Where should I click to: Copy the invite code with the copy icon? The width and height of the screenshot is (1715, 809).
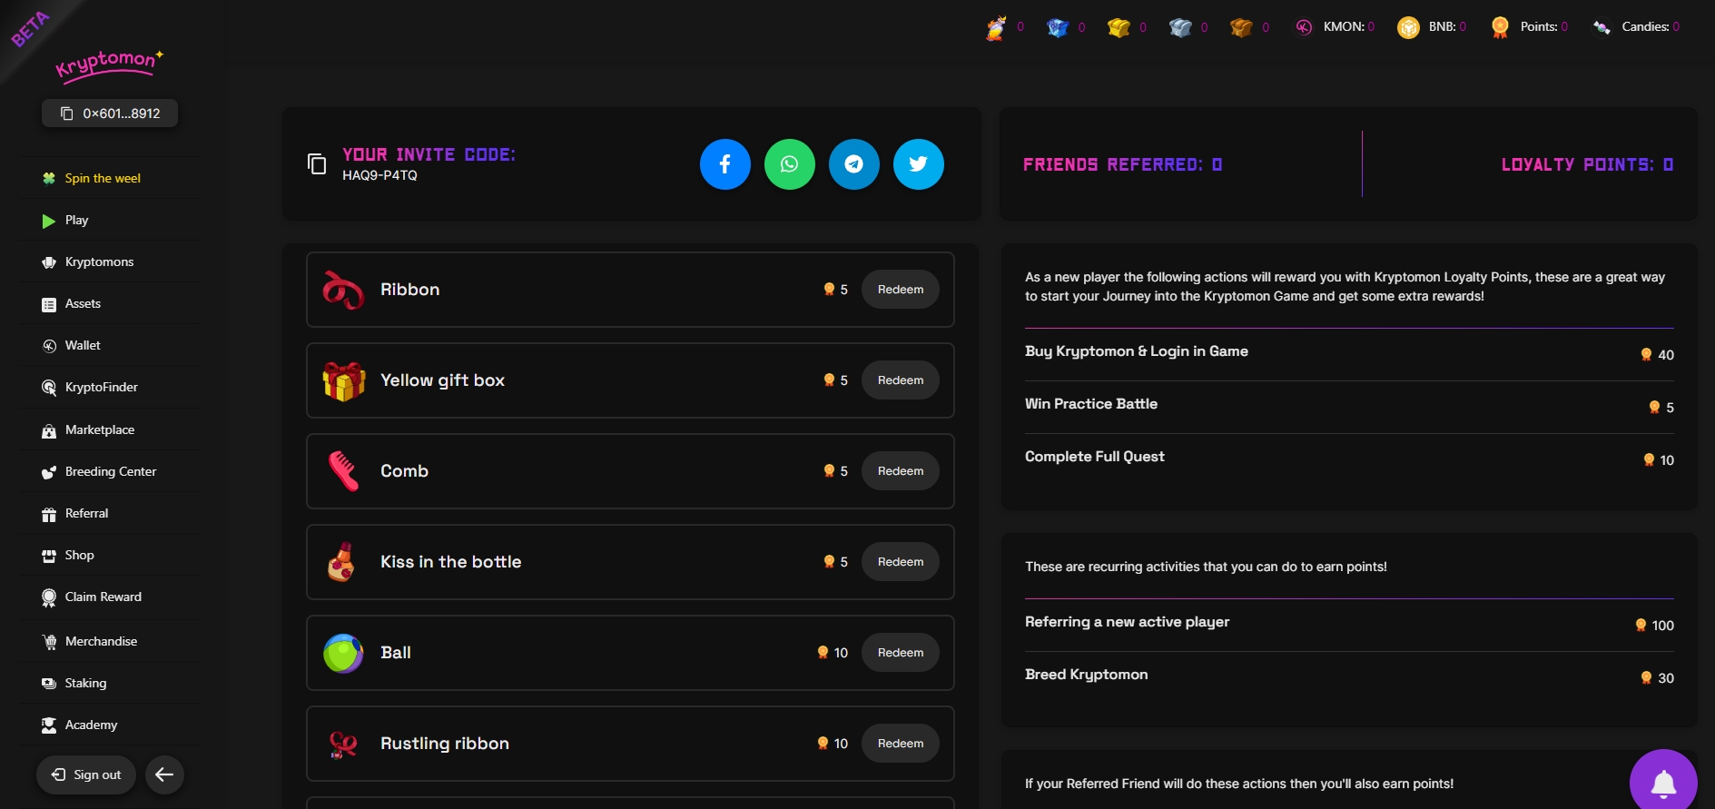(317, 164)
